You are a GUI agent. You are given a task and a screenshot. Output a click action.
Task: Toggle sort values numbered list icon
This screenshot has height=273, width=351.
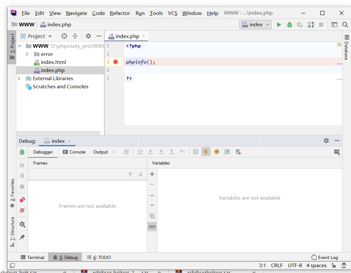coord(227,152)
